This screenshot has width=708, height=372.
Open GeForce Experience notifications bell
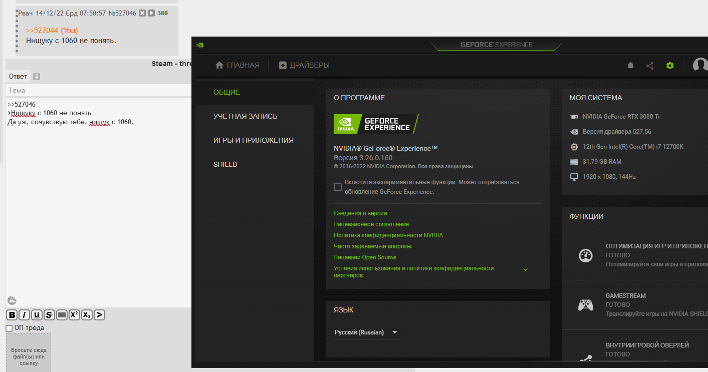[631, 66]
